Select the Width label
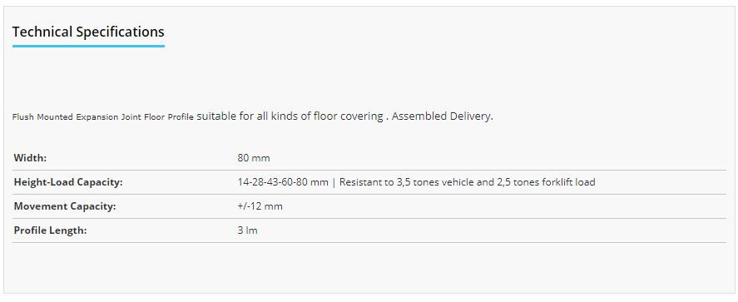This screenshot has width=738, height=302. 30,158
